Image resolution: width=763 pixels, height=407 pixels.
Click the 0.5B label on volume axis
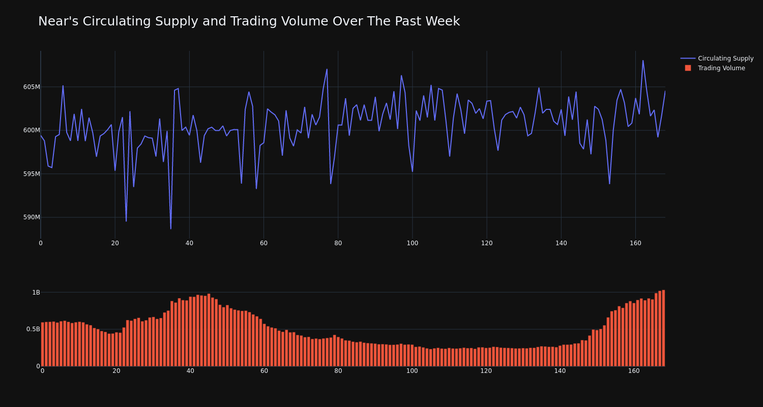(x=33, y=329)
